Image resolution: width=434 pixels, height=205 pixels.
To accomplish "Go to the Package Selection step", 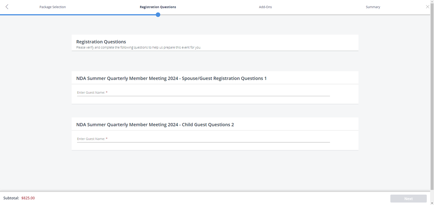I will click(53, 7).
